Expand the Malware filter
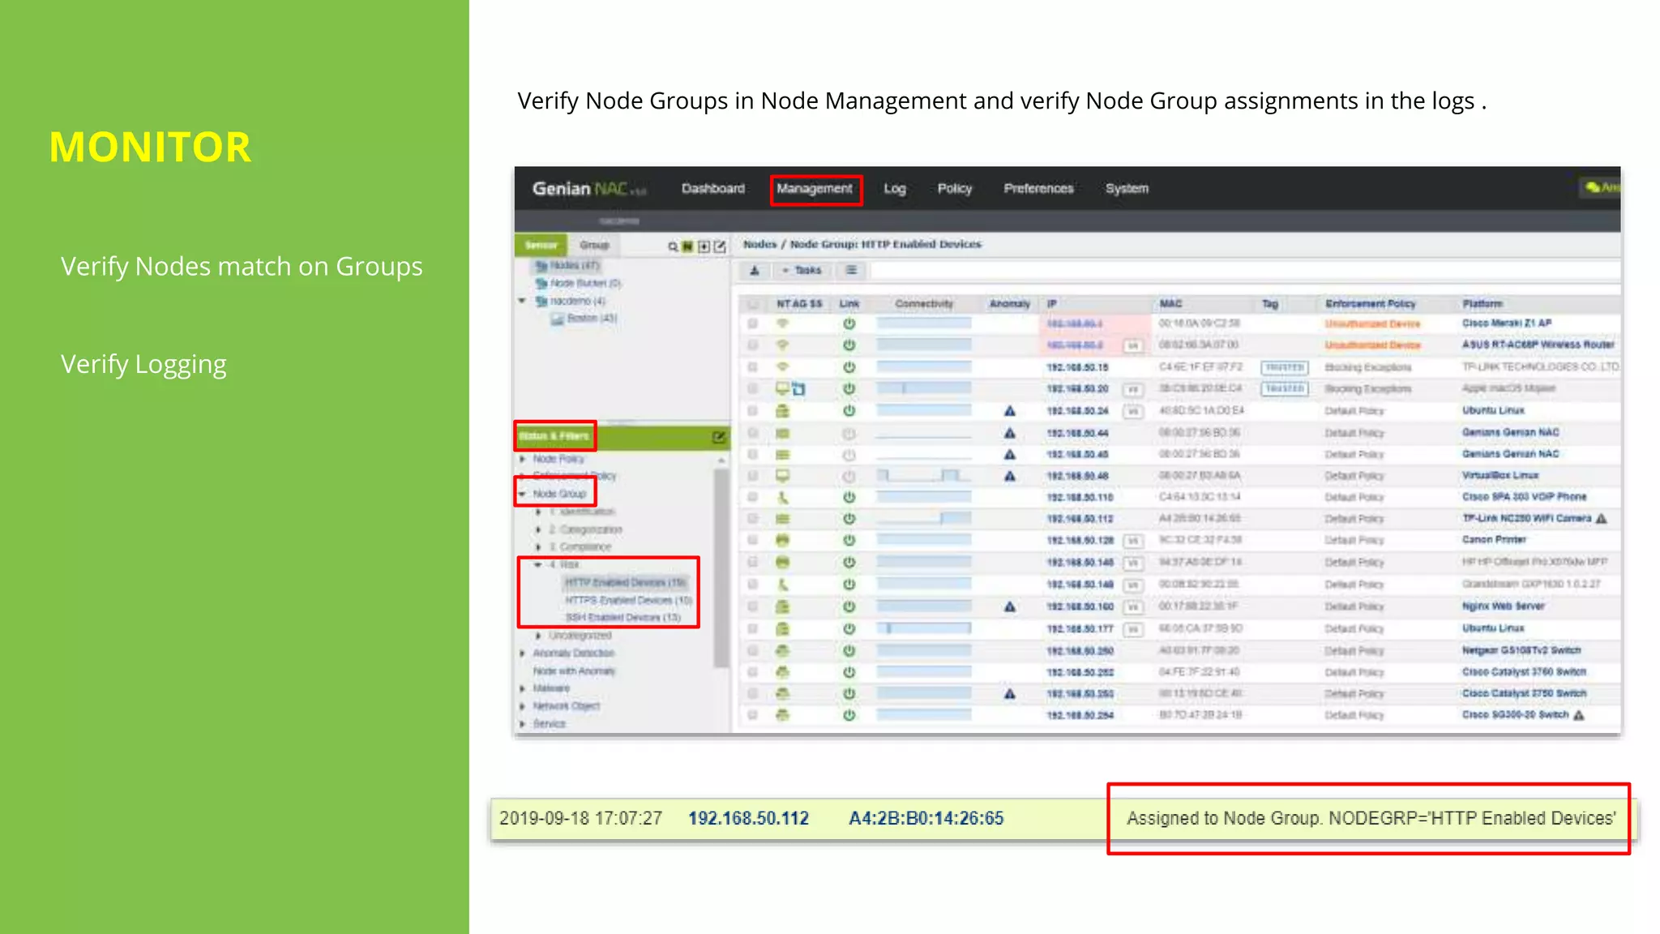 tap(523, 688)
